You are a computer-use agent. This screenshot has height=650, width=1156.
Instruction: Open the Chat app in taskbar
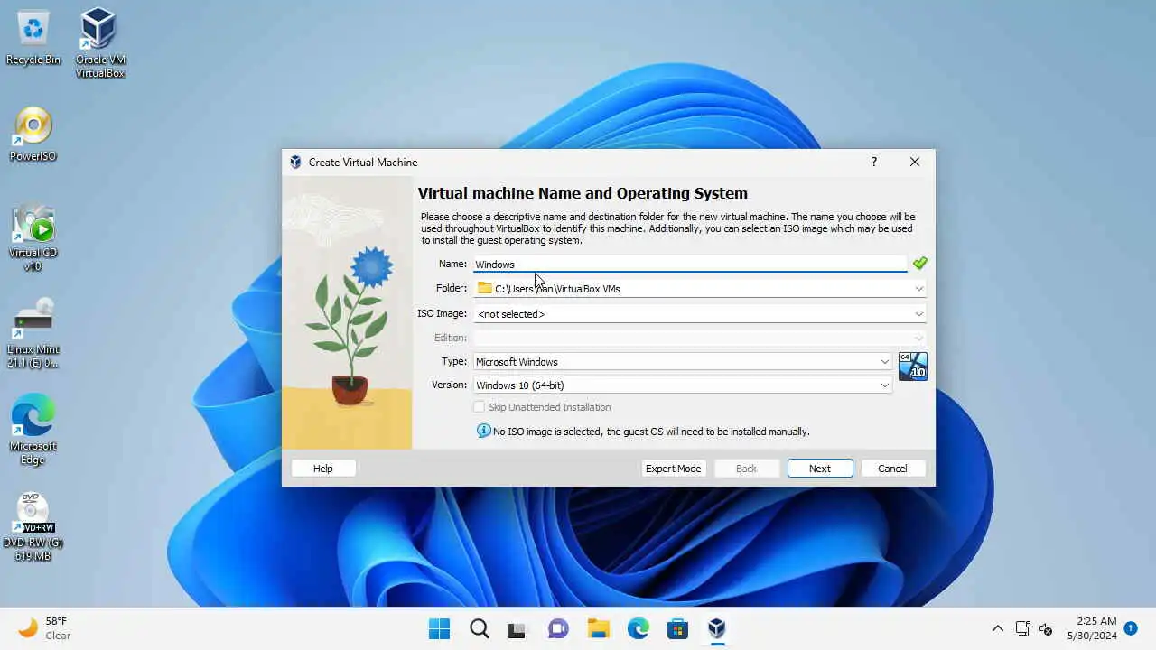point(558,628)
